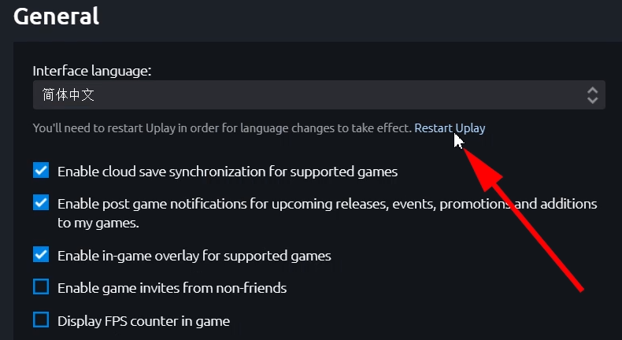
Task: Disable the in-game overlay checkbox
Action: coord(41,254)
